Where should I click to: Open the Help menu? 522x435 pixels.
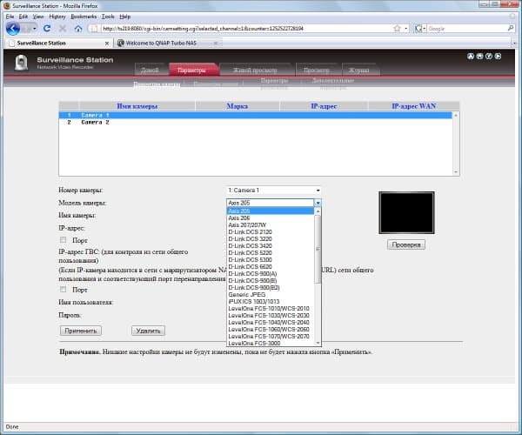(x=124, y=17)
